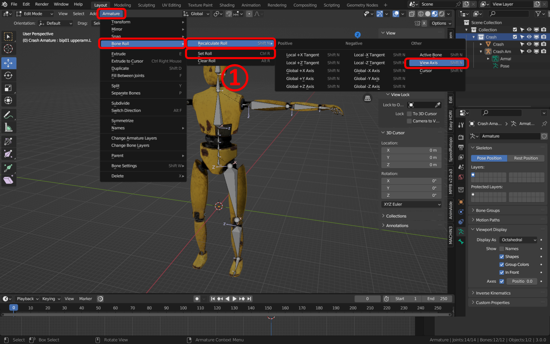Image resolution: width=550 pixels, height=344 pixels.
Task: Hide the Crash Am armature eye icon
Action: [529, 51]
